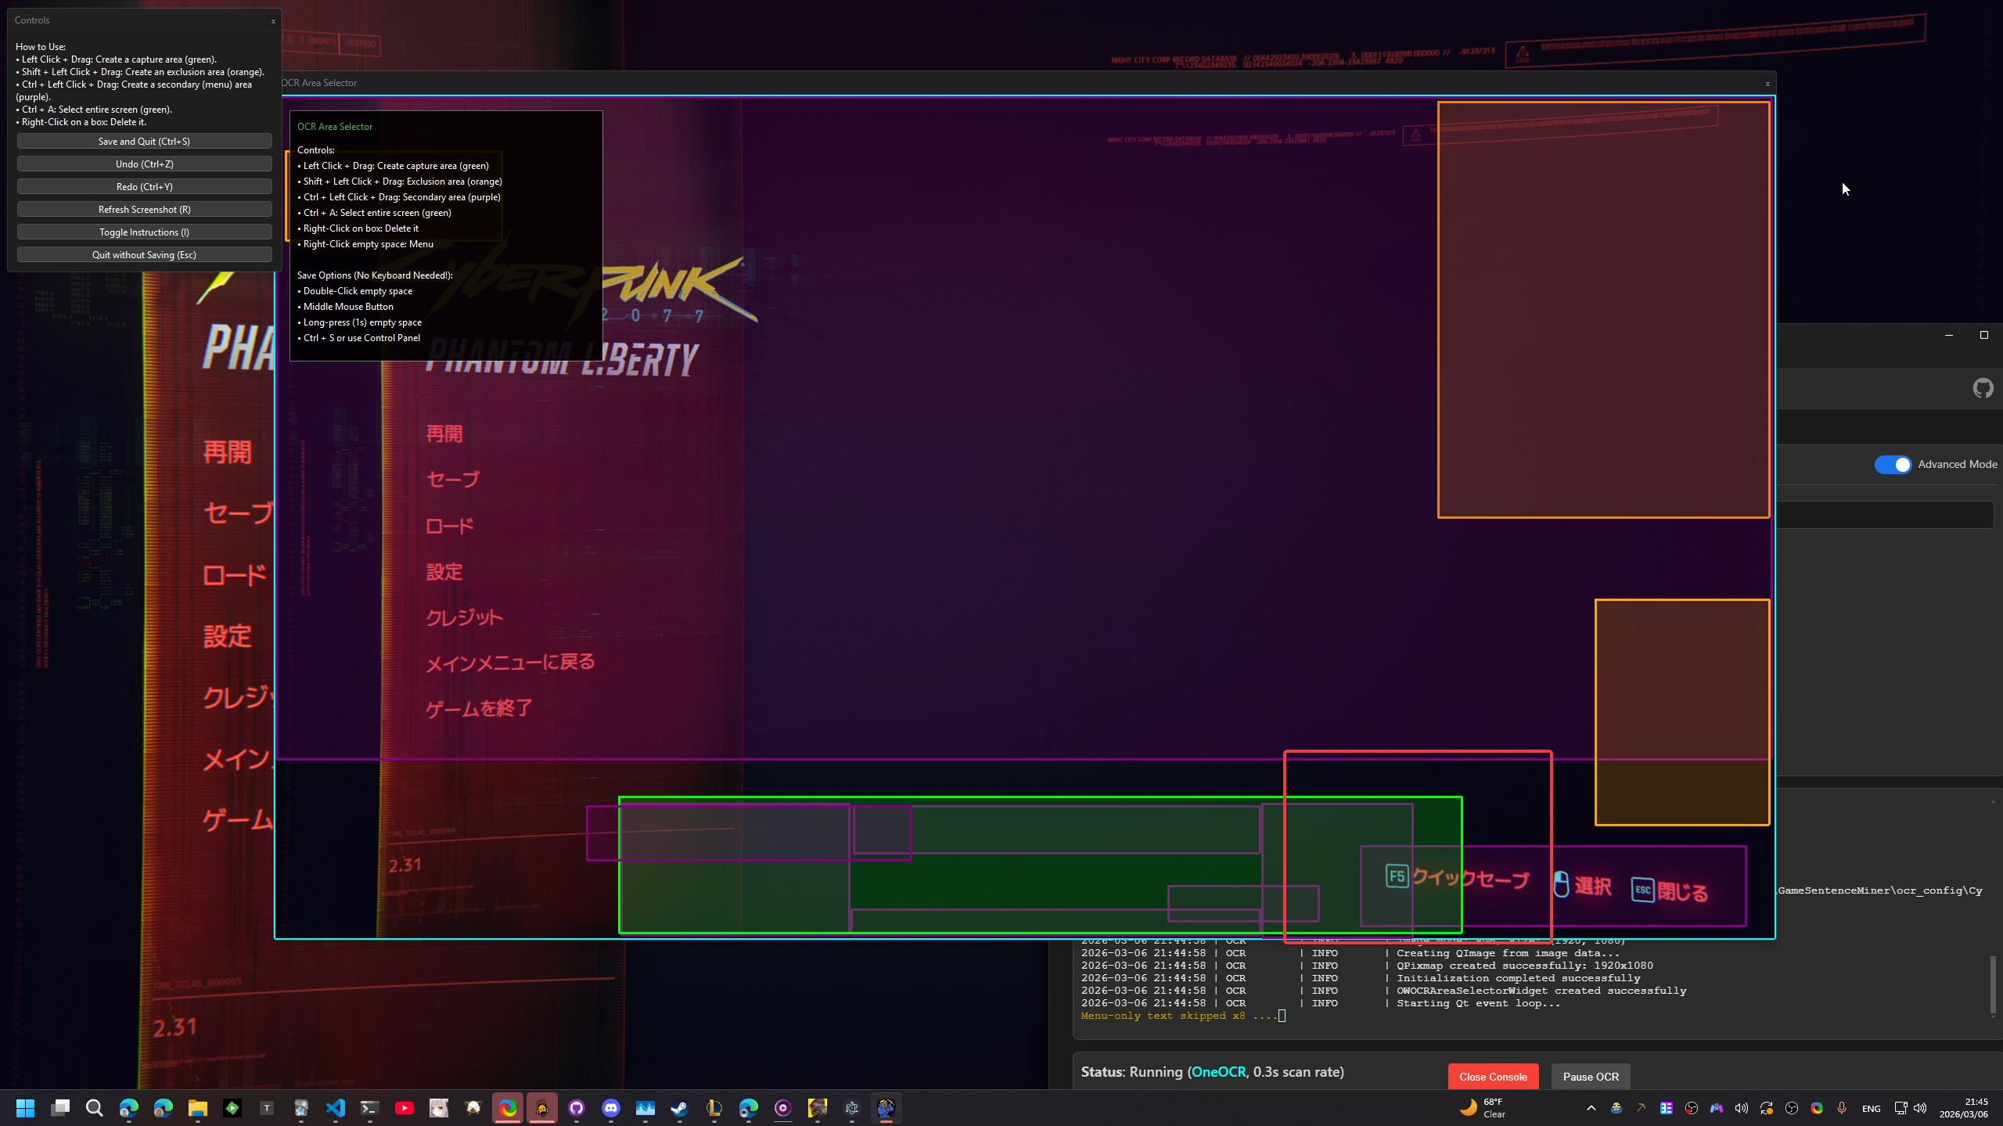Click the pickaxe icon in system tray

1641,1107
